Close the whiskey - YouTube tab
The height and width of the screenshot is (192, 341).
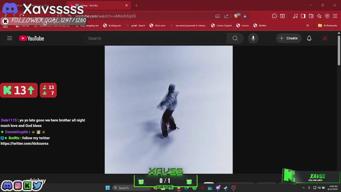click(127, 5)
